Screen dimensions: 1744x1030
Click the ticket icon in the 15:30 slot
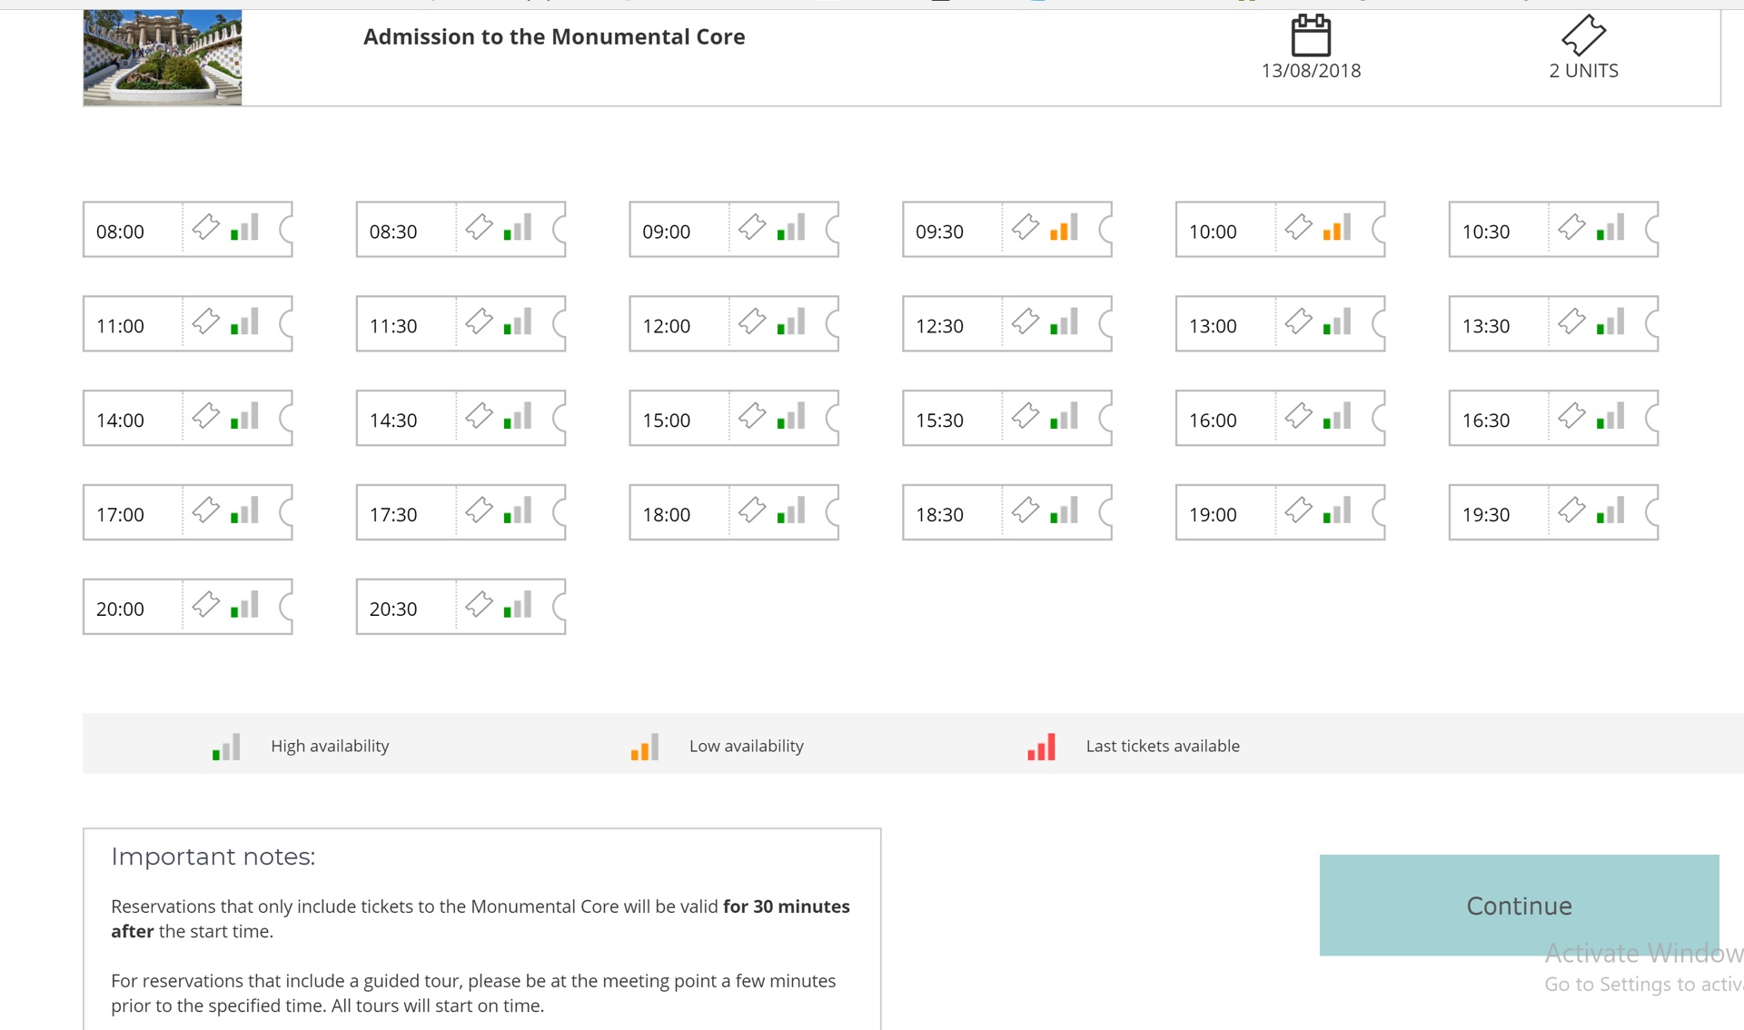(x=1026, y=415)
